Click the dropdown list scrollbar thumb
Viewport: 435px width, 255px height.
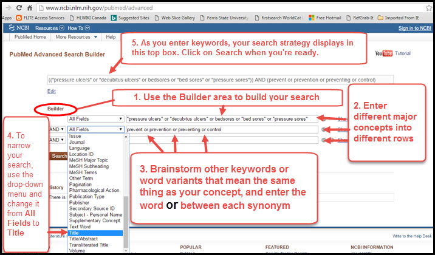126,223
